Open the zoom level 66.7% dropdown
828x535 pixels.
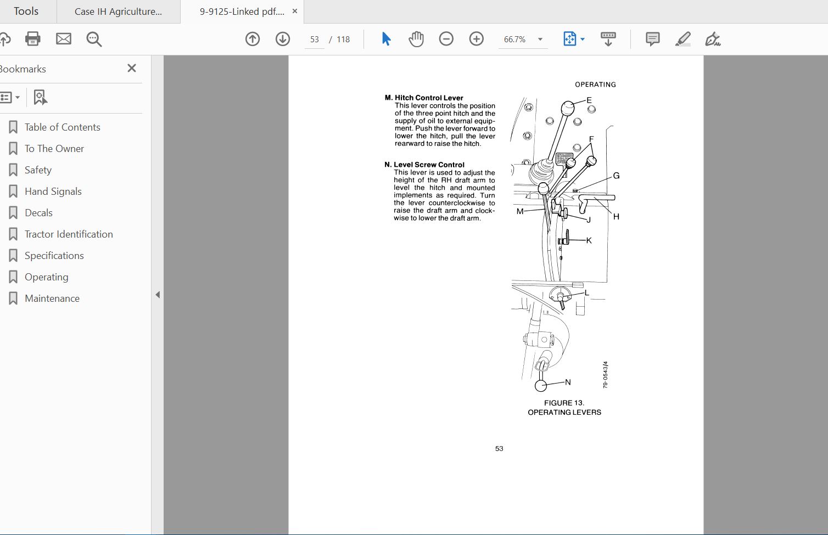click(x=540, y=40)
